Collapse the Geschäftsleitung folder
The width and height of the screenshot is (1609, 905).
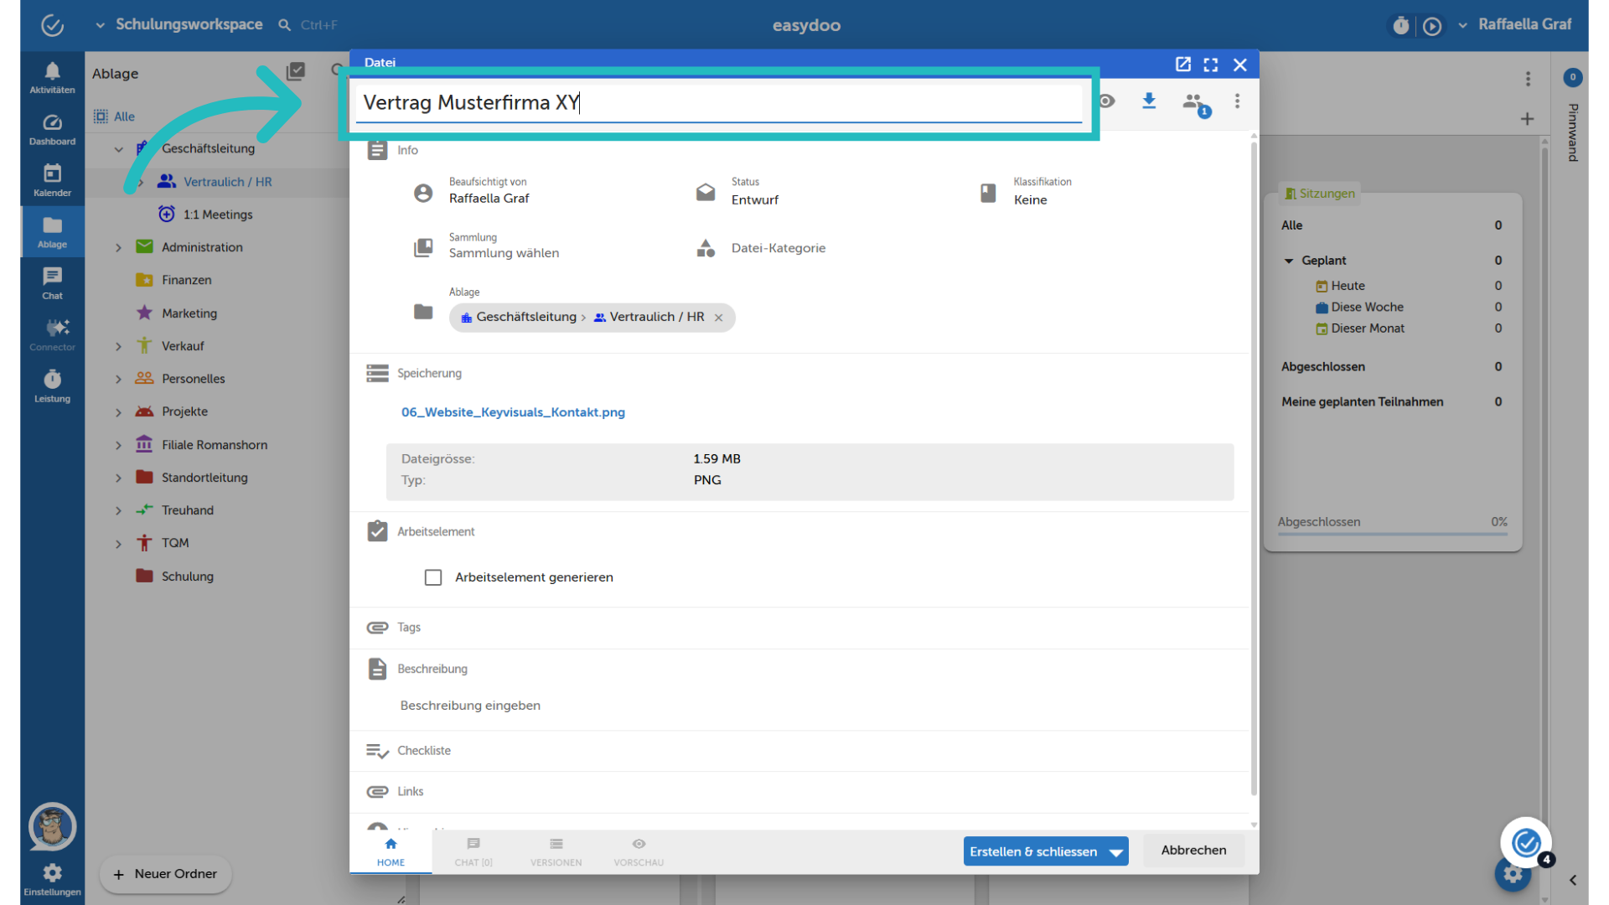118,149
